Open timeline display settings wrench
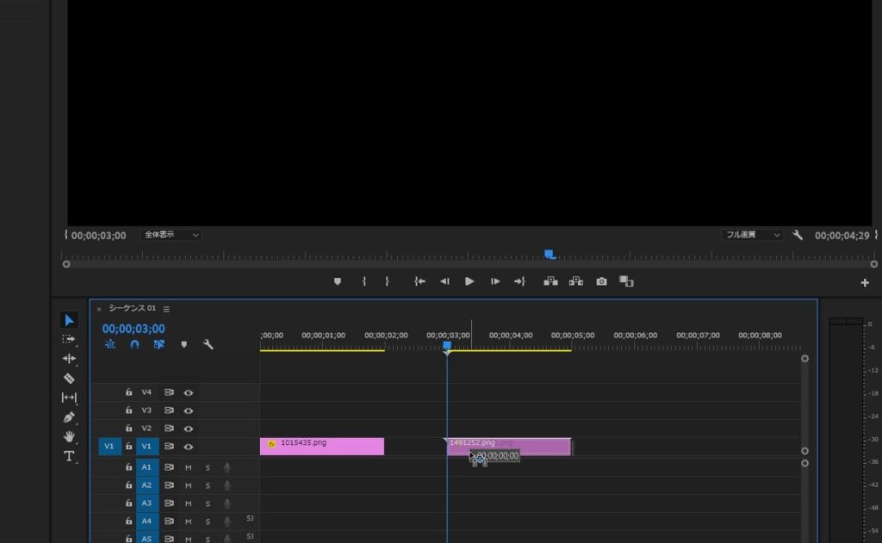This screenshot has height=543, width=882. pyautogui.click(x=208, y=344)
